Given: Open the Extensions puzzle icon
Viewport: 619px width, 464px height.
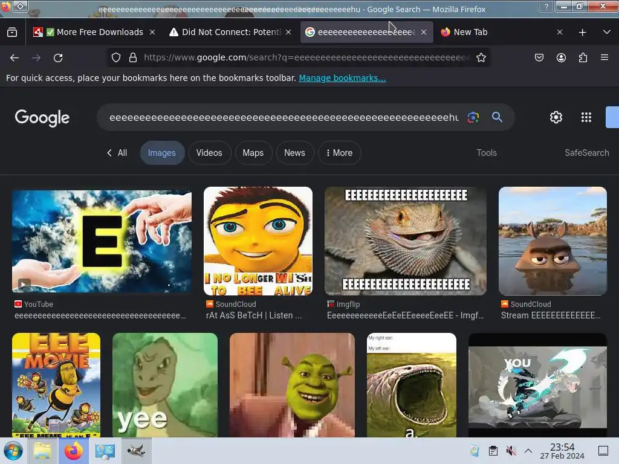Looking at the screenshot, I should coord(583,57).
